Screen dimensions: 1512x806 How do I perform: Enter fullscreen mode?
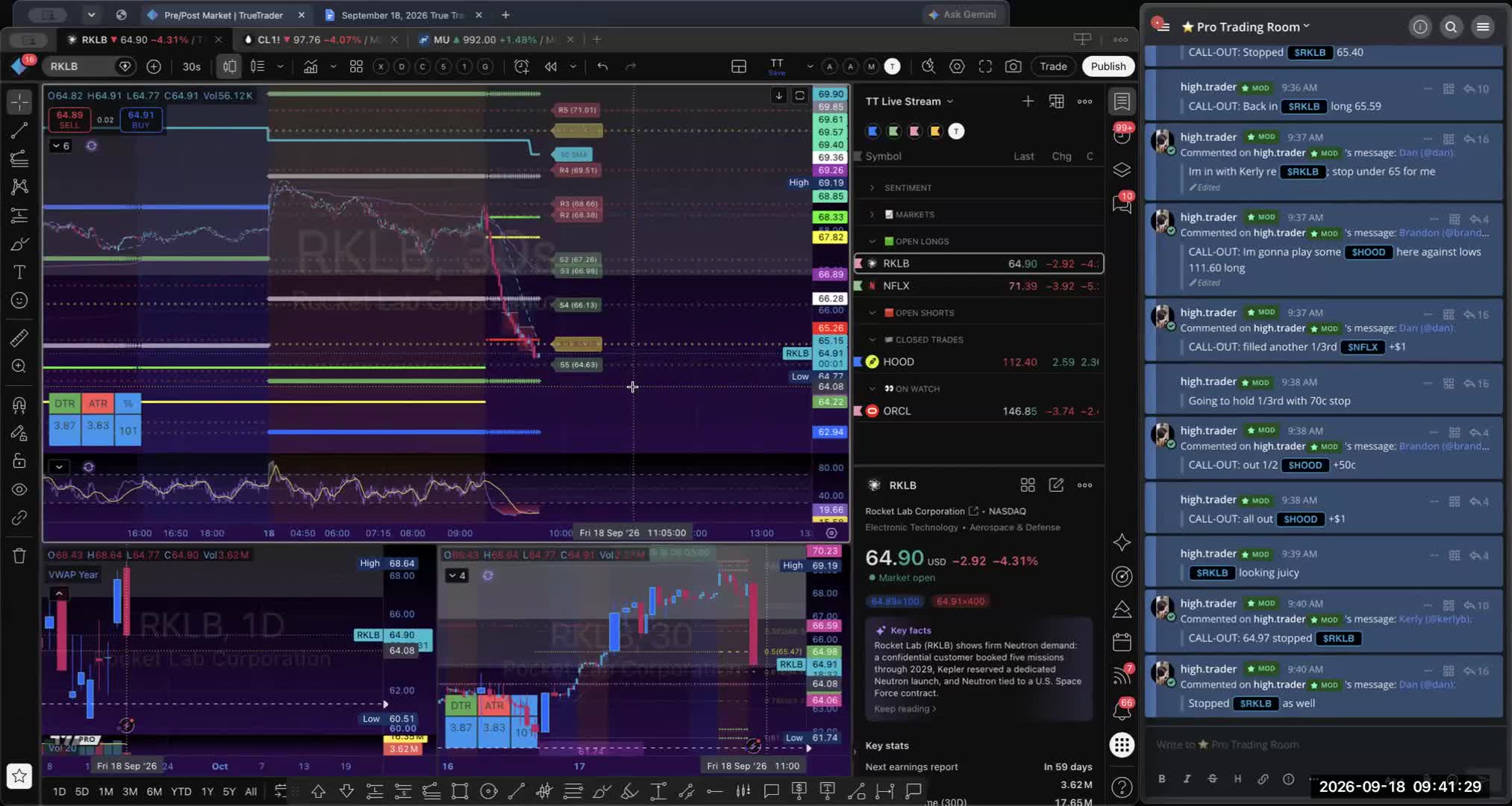pos(985,66)
